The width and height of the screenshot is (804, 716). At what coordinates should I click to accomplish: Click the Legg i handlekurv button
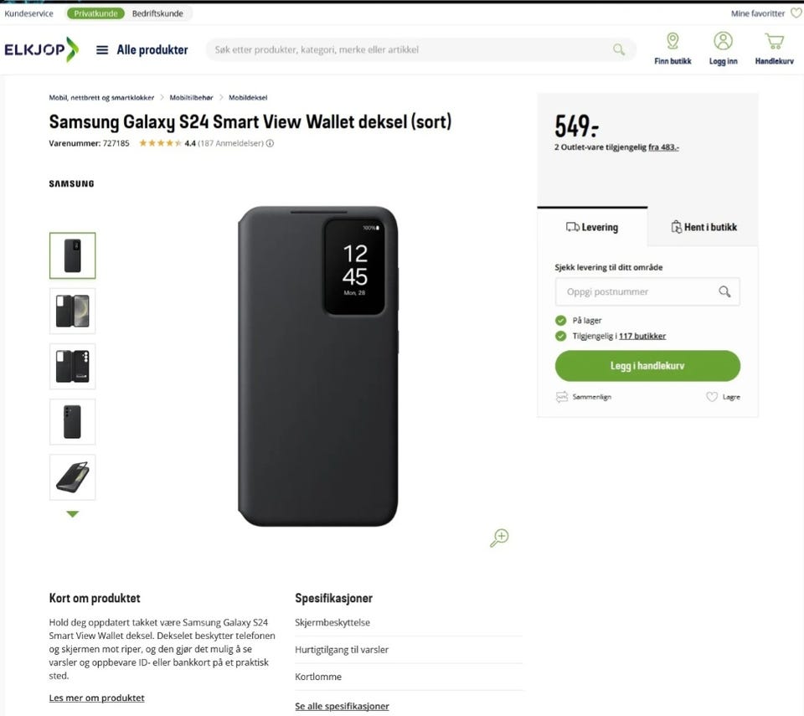pos(647,366)
